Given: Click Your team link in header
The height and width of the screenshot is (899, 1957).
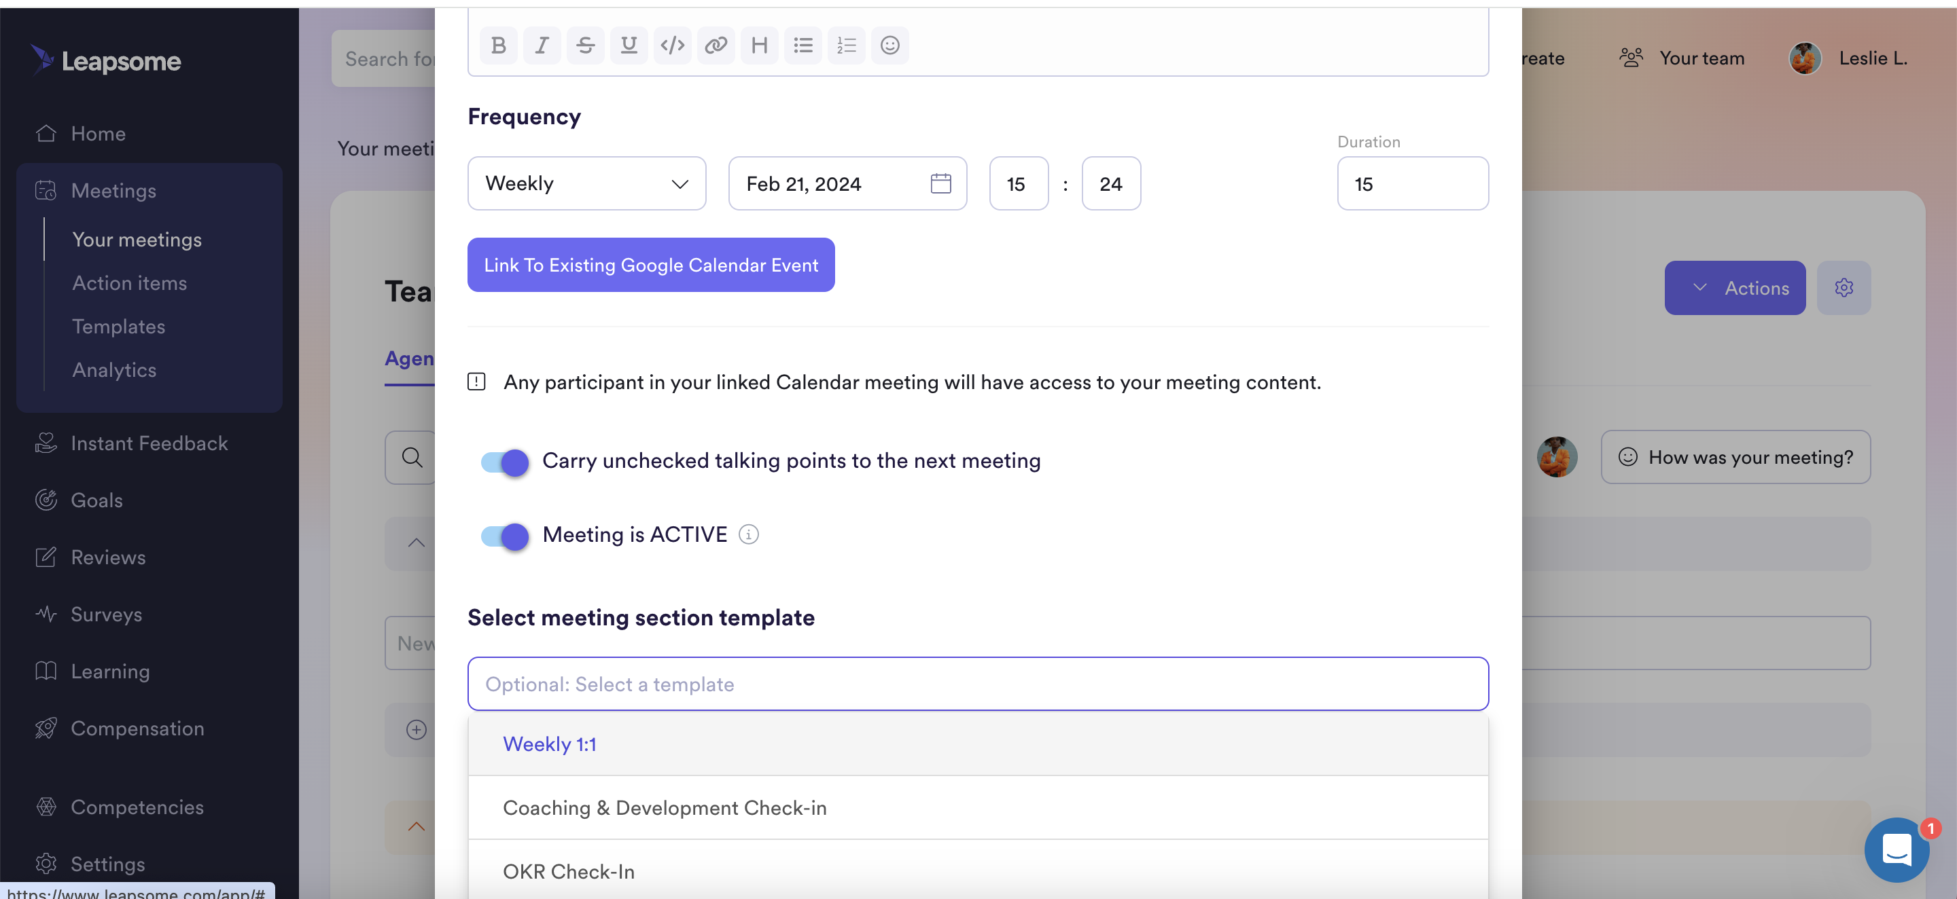Looking at the screenshot, I should pyautogui.click(x=1701, y=58).
